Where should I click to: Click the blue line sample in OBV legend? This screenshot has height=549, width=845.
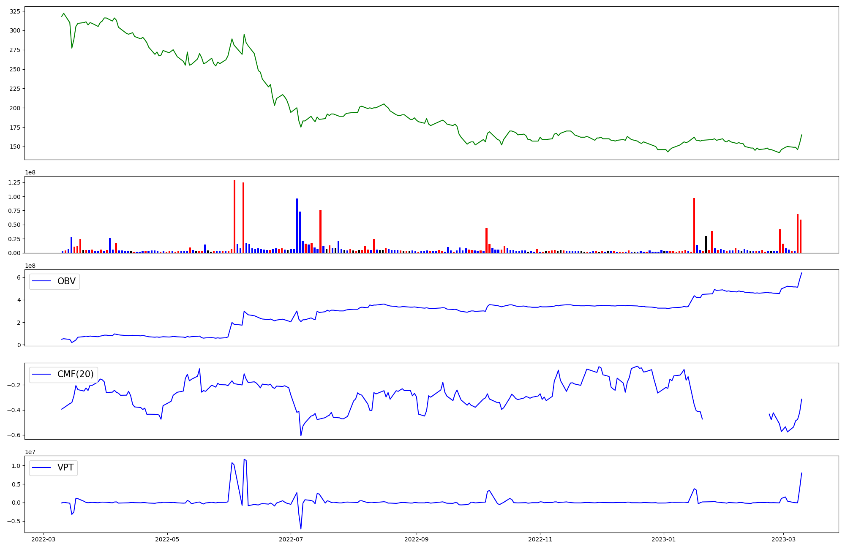[42, 281]
